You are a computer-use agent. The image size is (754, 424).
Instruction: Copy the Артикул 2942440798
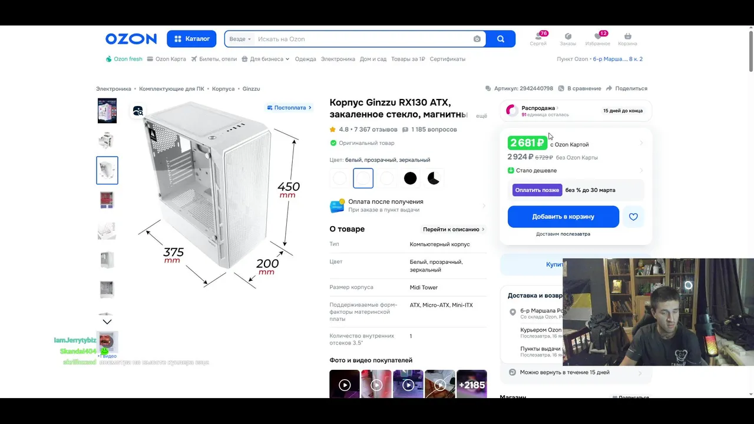(519, 88)
